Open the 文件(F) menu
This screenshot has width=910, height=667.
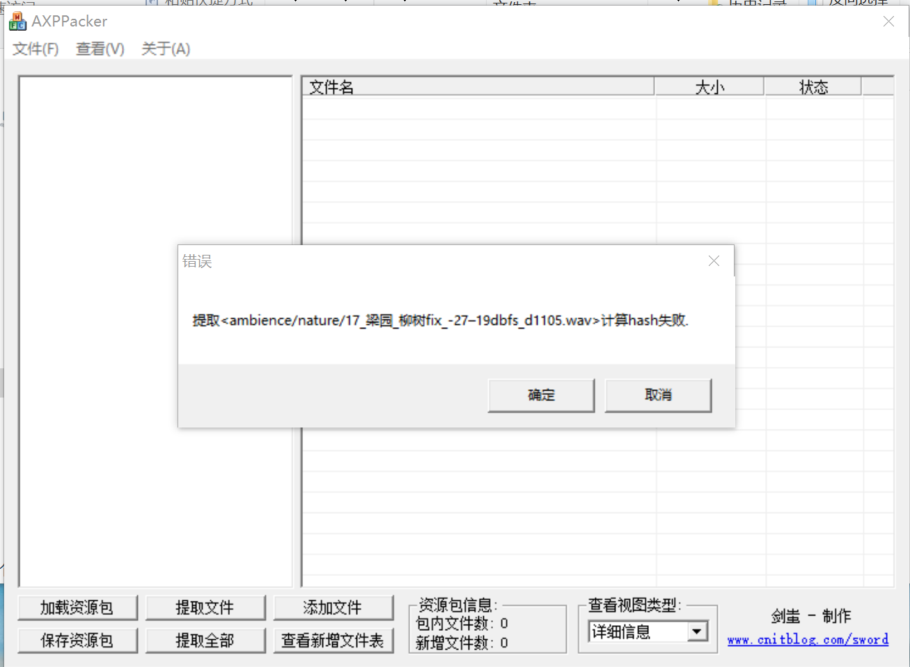(36, 49)
